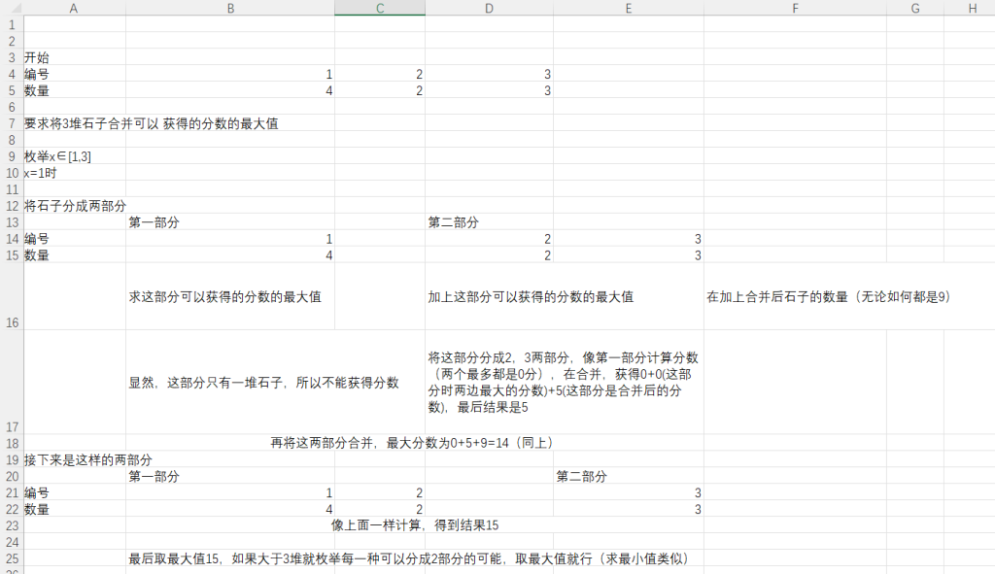Select the column A header
The height and width of the screenshot is (574, 995).
tap(74, 8)
